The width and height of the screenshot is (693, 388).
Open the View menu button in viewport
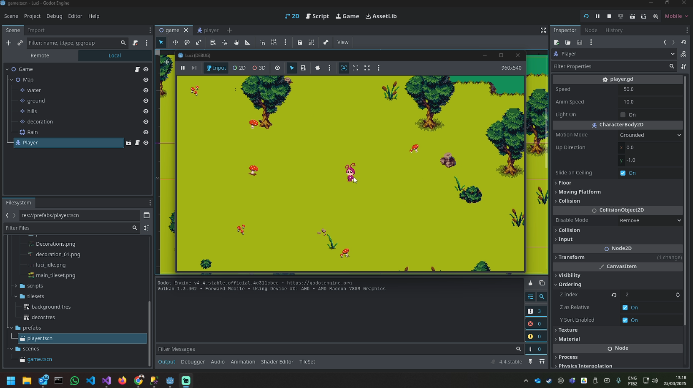click(x=343, y=42)
